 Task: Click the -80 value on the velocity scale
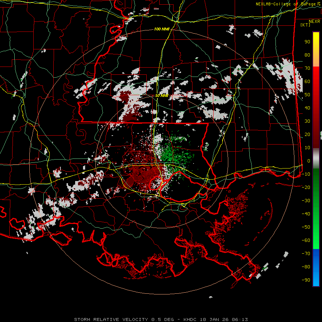[306, 267]
